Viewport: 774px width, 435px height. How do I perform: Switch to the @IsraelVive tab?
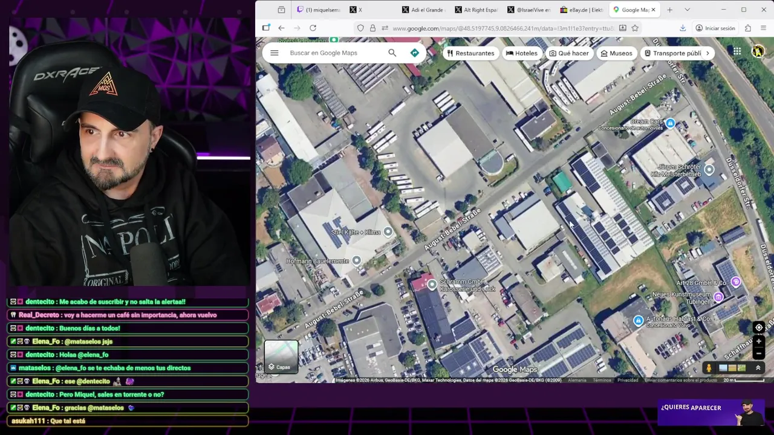pyautogui.click(x=528, y=10)
